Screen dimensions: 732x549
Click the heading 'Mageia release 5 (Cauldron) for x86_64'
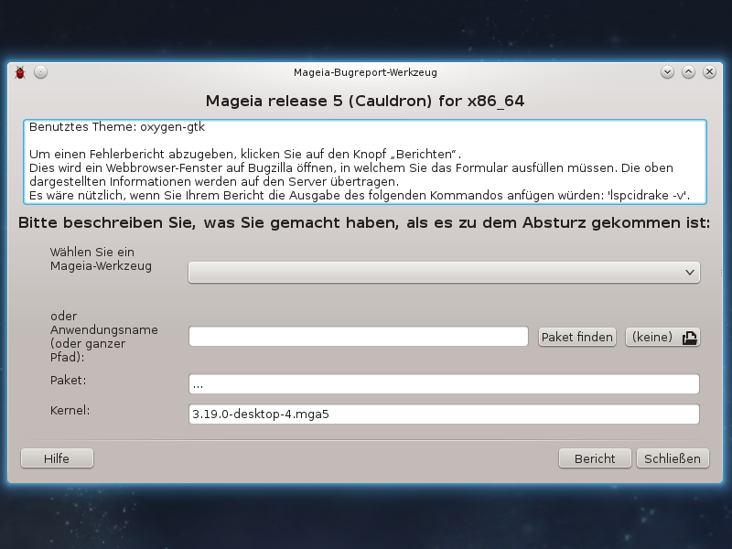coord(365,101)
